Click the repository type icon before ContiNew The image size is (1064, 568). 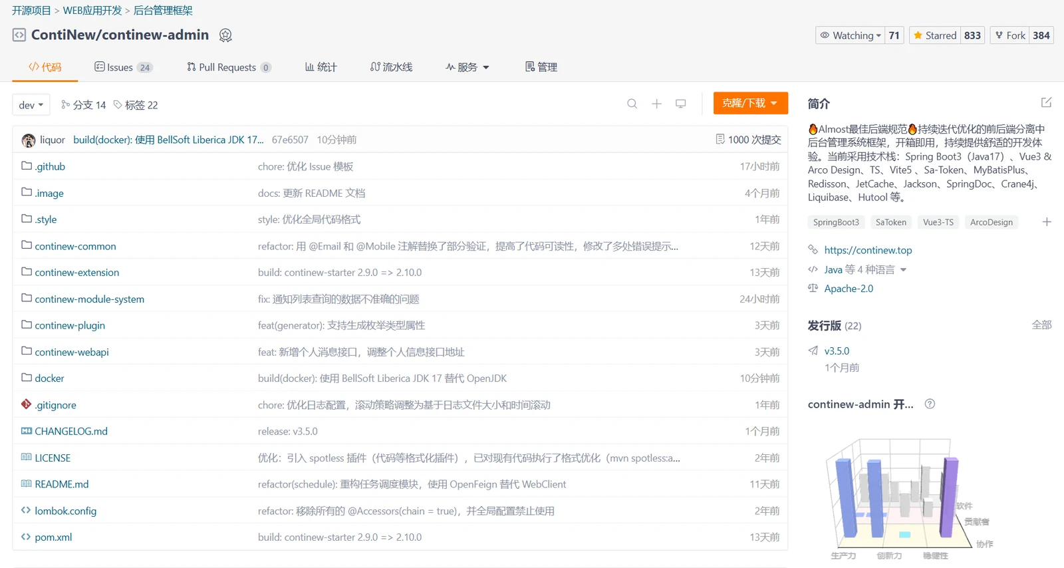[19, 35]
